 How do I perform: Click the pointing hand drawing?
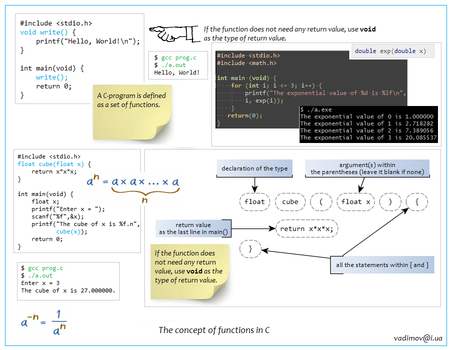pos(174,33)
